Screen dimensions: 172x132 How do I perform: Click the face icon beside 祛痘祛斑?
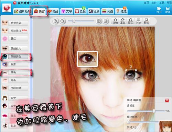5,23
